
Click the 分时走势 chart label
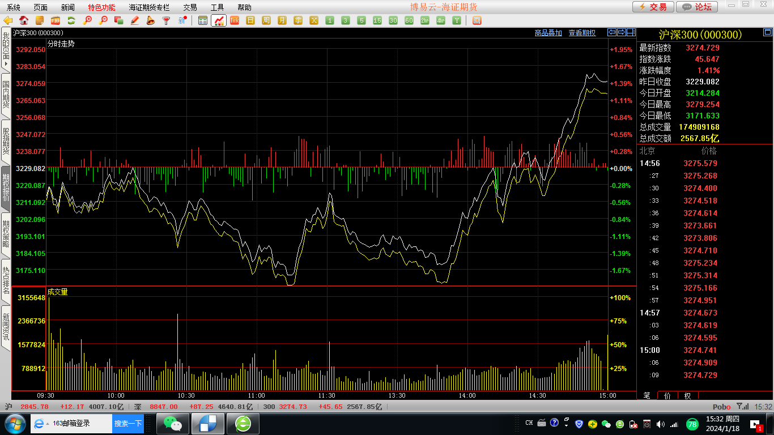61,43
